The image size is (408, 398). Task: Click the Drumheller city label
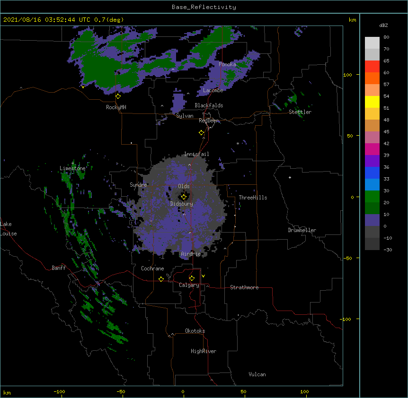pos(302,230)
